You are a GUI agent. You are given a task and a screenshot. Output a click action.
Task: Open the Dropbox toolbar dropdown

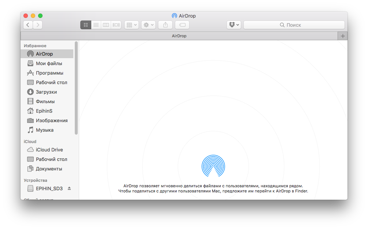tap(234, 25)
